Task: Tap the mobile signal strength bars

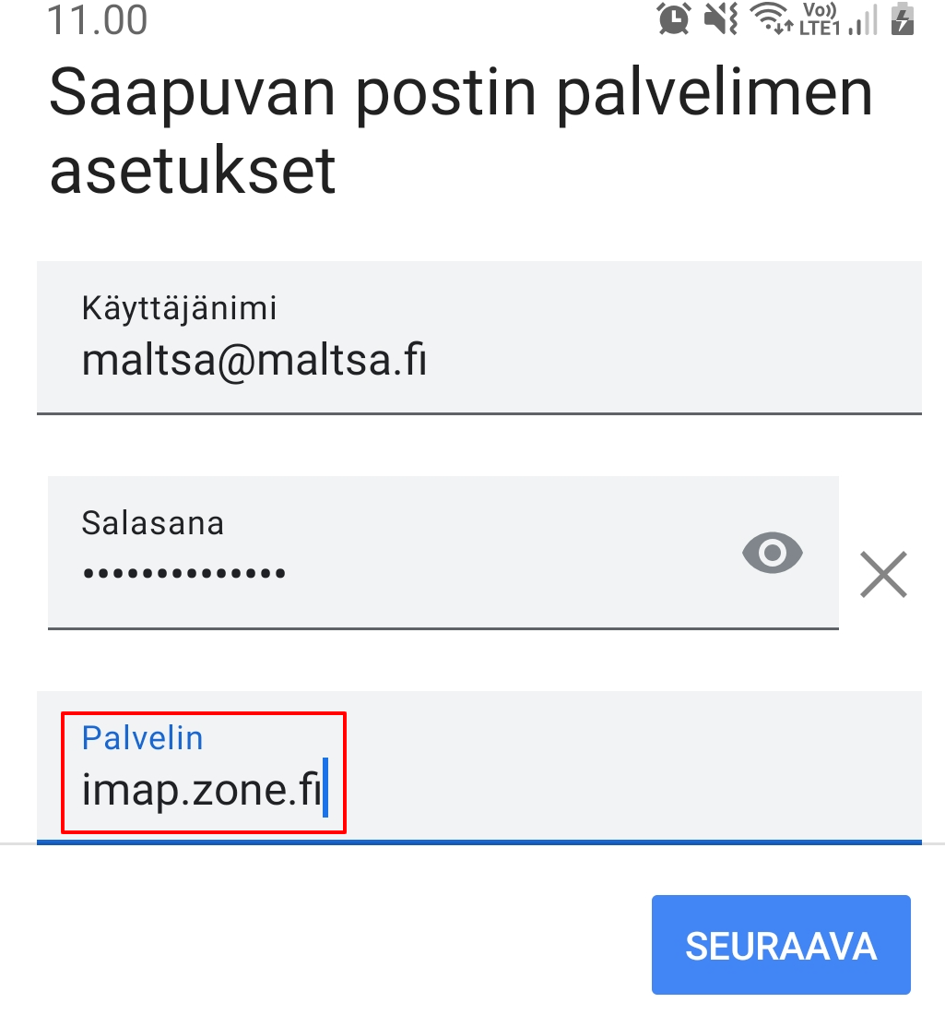Action: (x=864, y=20)
